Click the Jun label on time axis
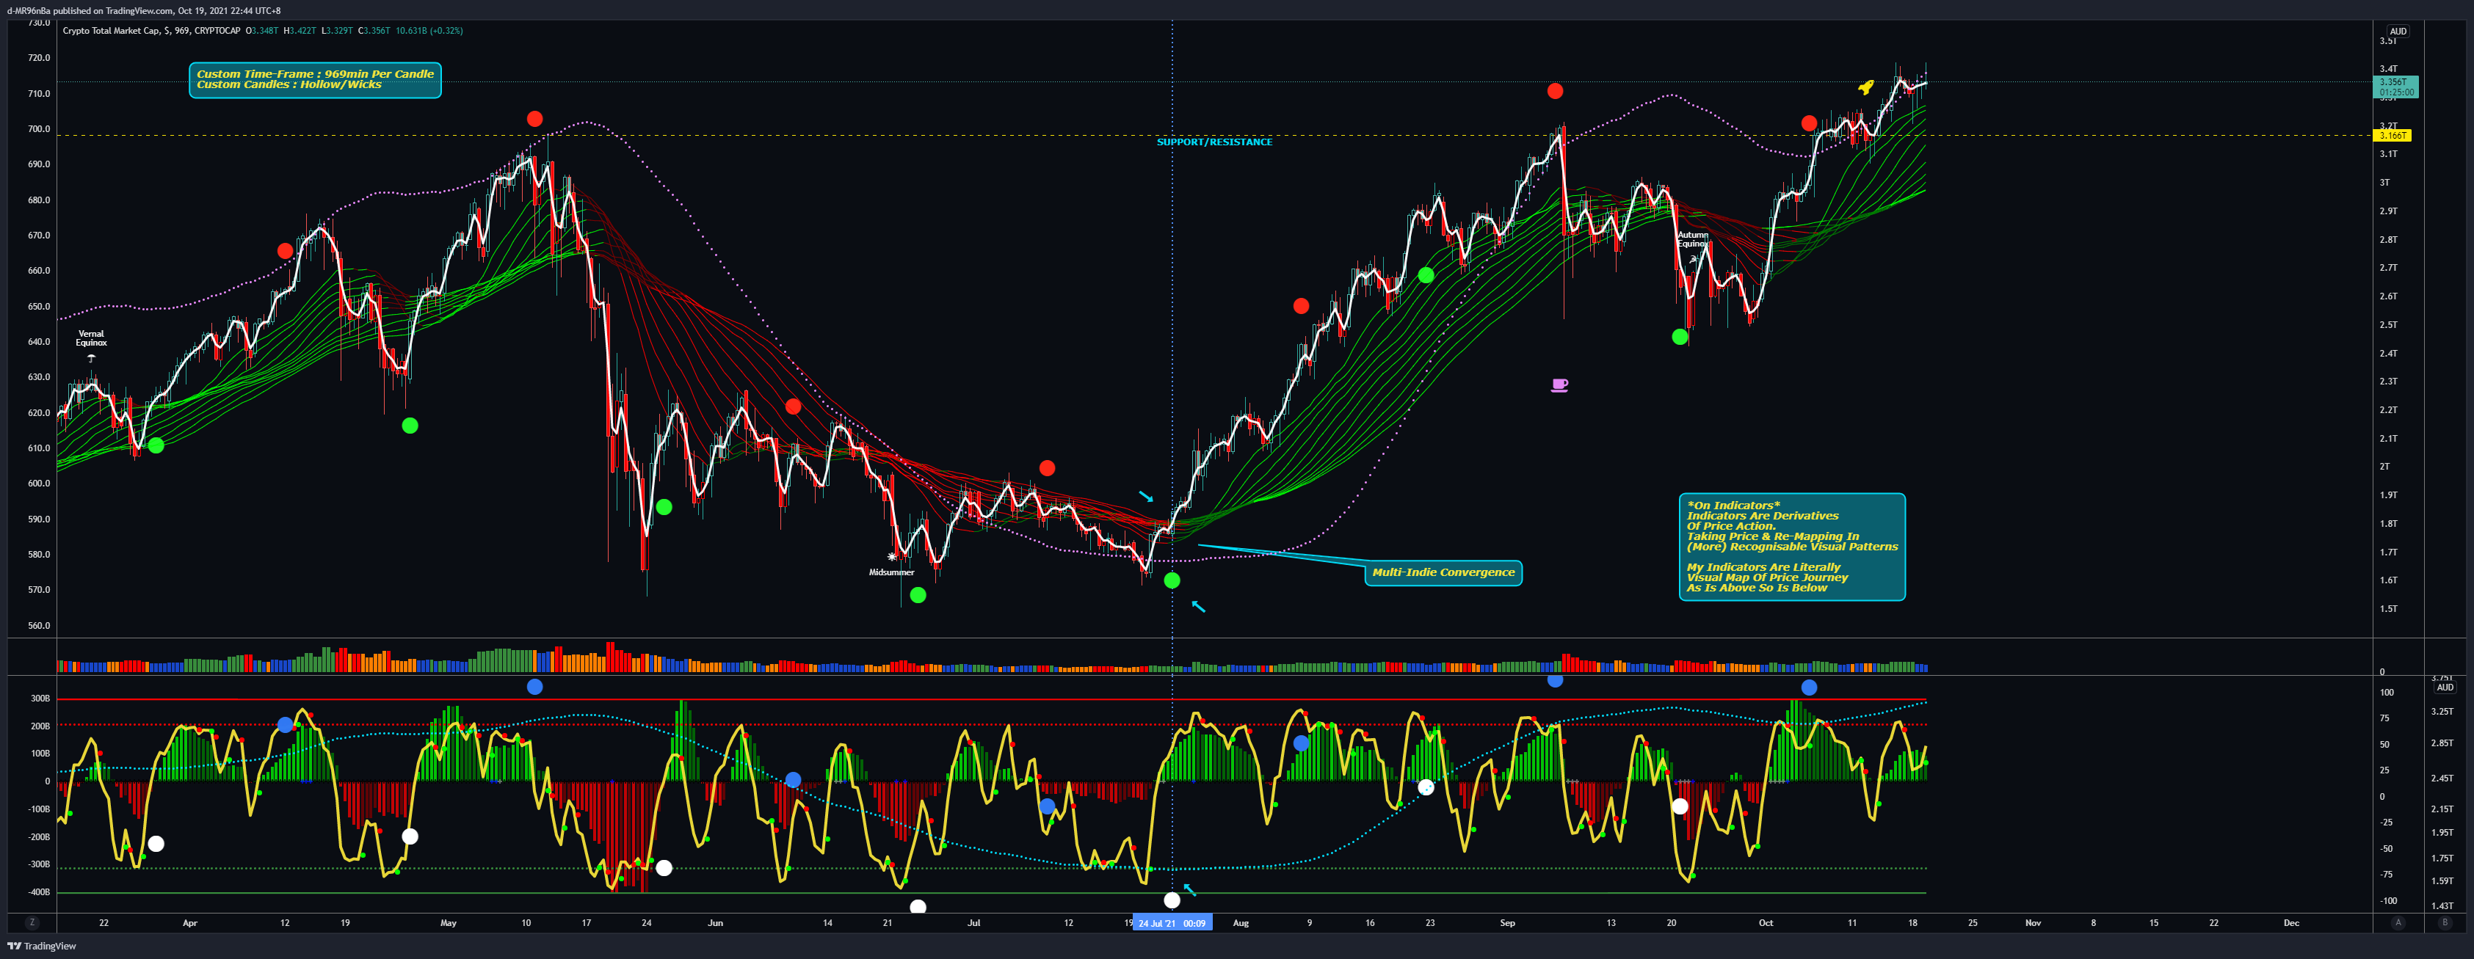Image resolution: width=2474 pixels, height=959 pixels. (714, 922)
